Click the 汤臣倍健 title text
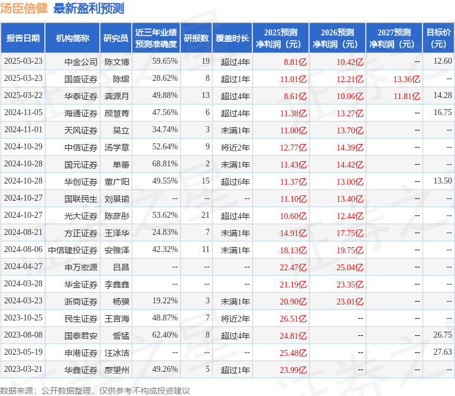This screenshot has height=396, width=455. pyautogui.click(x=24, y=8)
